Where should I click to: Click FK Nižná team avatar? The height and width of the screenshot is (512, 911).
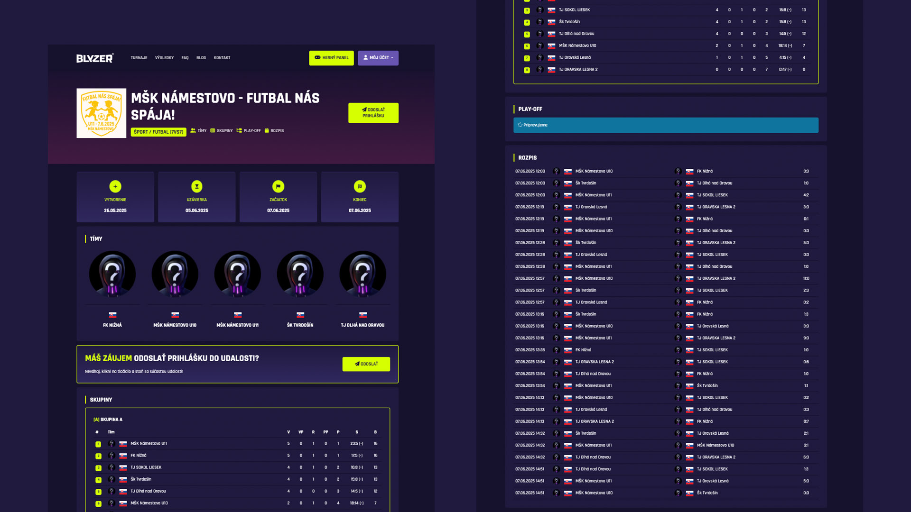112,274
